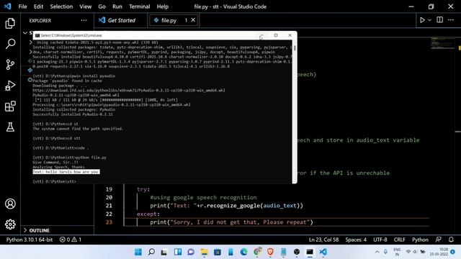This screenshot has height=259, width=461.
Task: Change the UTF-8 encoding setting
Action: (380, 240)
